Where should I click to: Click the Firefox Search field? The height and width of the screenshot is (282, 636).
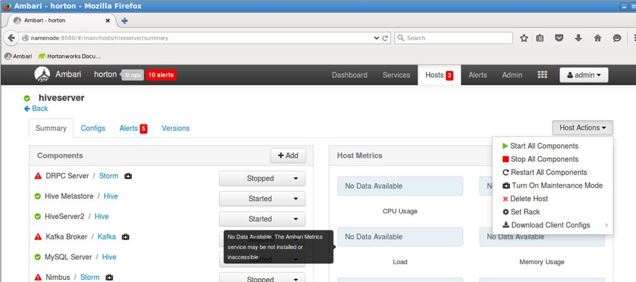453,38
